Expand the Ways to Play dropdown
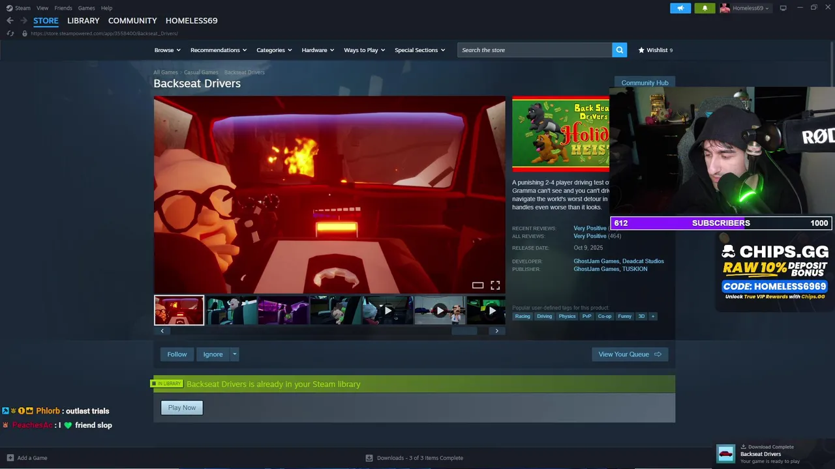The width and height of the screenshot is (835, 469). (x=364, y=50)
